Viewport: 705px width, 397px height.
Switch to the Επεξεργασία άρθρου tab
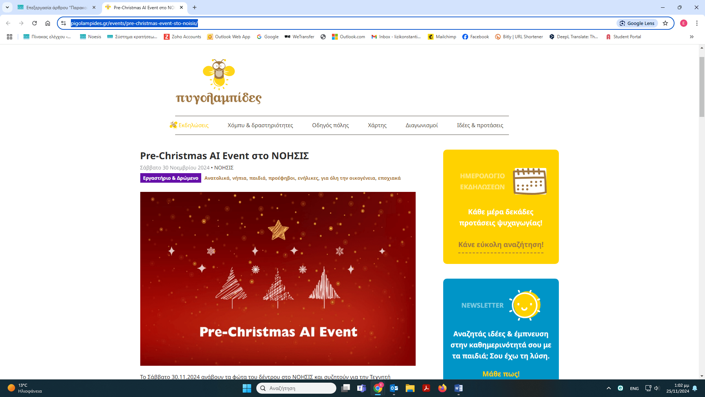pyautogui.click(x=55, y=7)
